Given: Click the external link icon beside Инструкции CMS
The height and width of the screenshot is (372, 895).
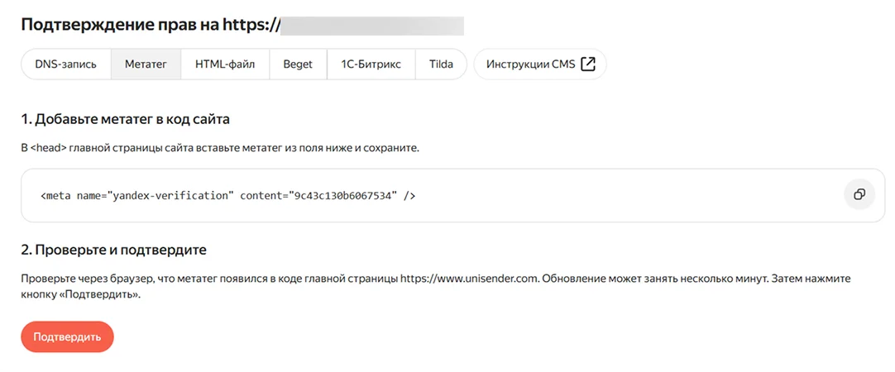Looking at the screenshot, I should (x=588, y=64).
